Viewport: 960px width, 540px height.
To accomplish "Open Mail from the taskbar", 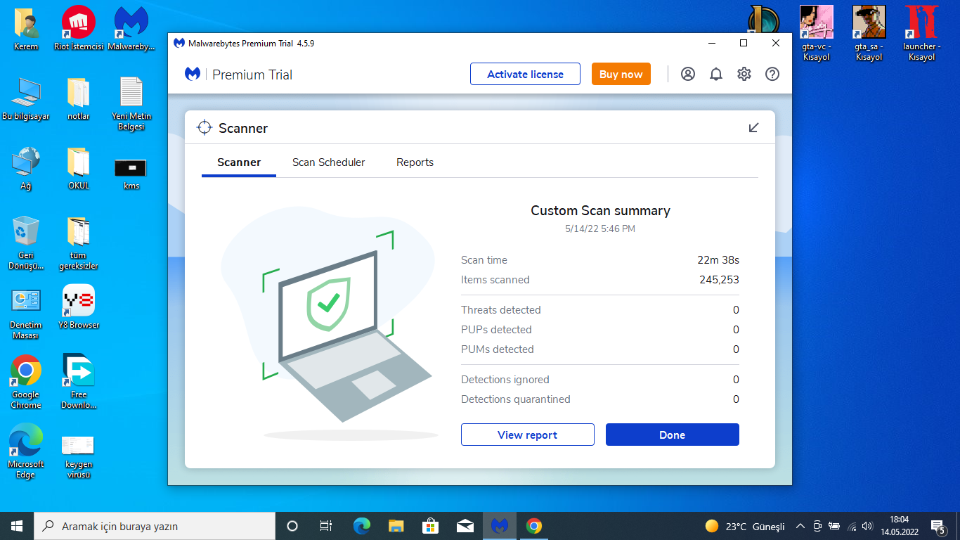I will 465,526.
